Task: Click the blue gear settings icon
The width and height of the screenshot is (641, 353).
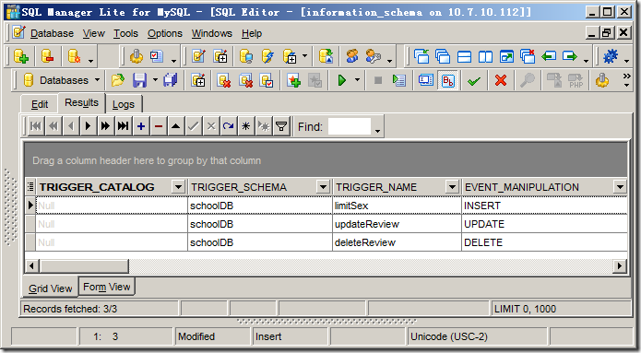Action: (x=611, y=56)
